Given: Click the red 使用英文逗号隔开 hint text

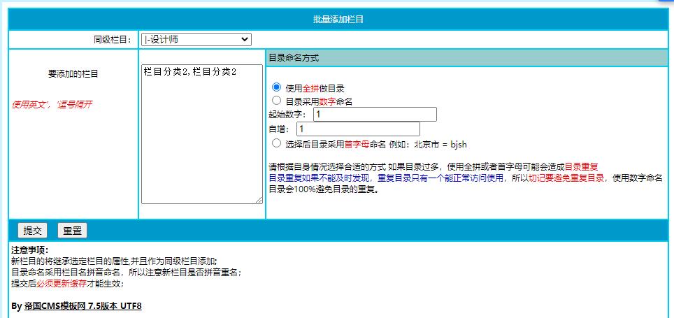Looking at the screenshot, I should [52, 105].
